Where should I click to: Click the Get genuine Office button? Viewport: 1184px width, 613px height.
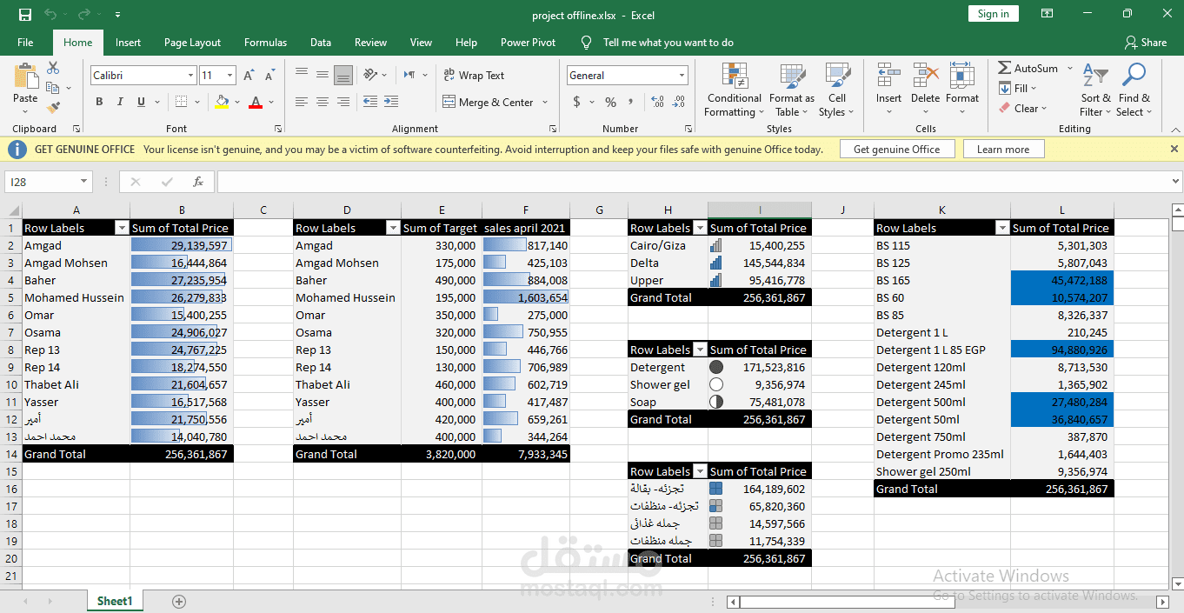pos(896,149)
